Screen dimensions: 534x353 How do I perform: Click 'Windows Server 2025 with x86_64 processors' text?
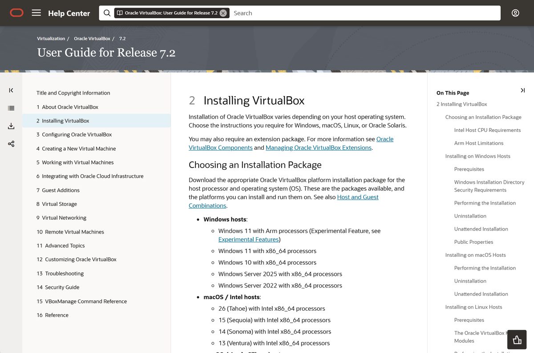point(280,274)
